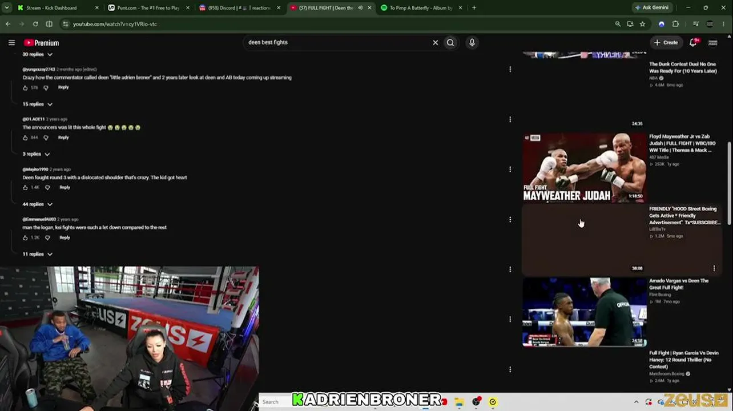Switch to the Discord tab
The height and width of the screenshot is (411, 733).
click(239, 8)
